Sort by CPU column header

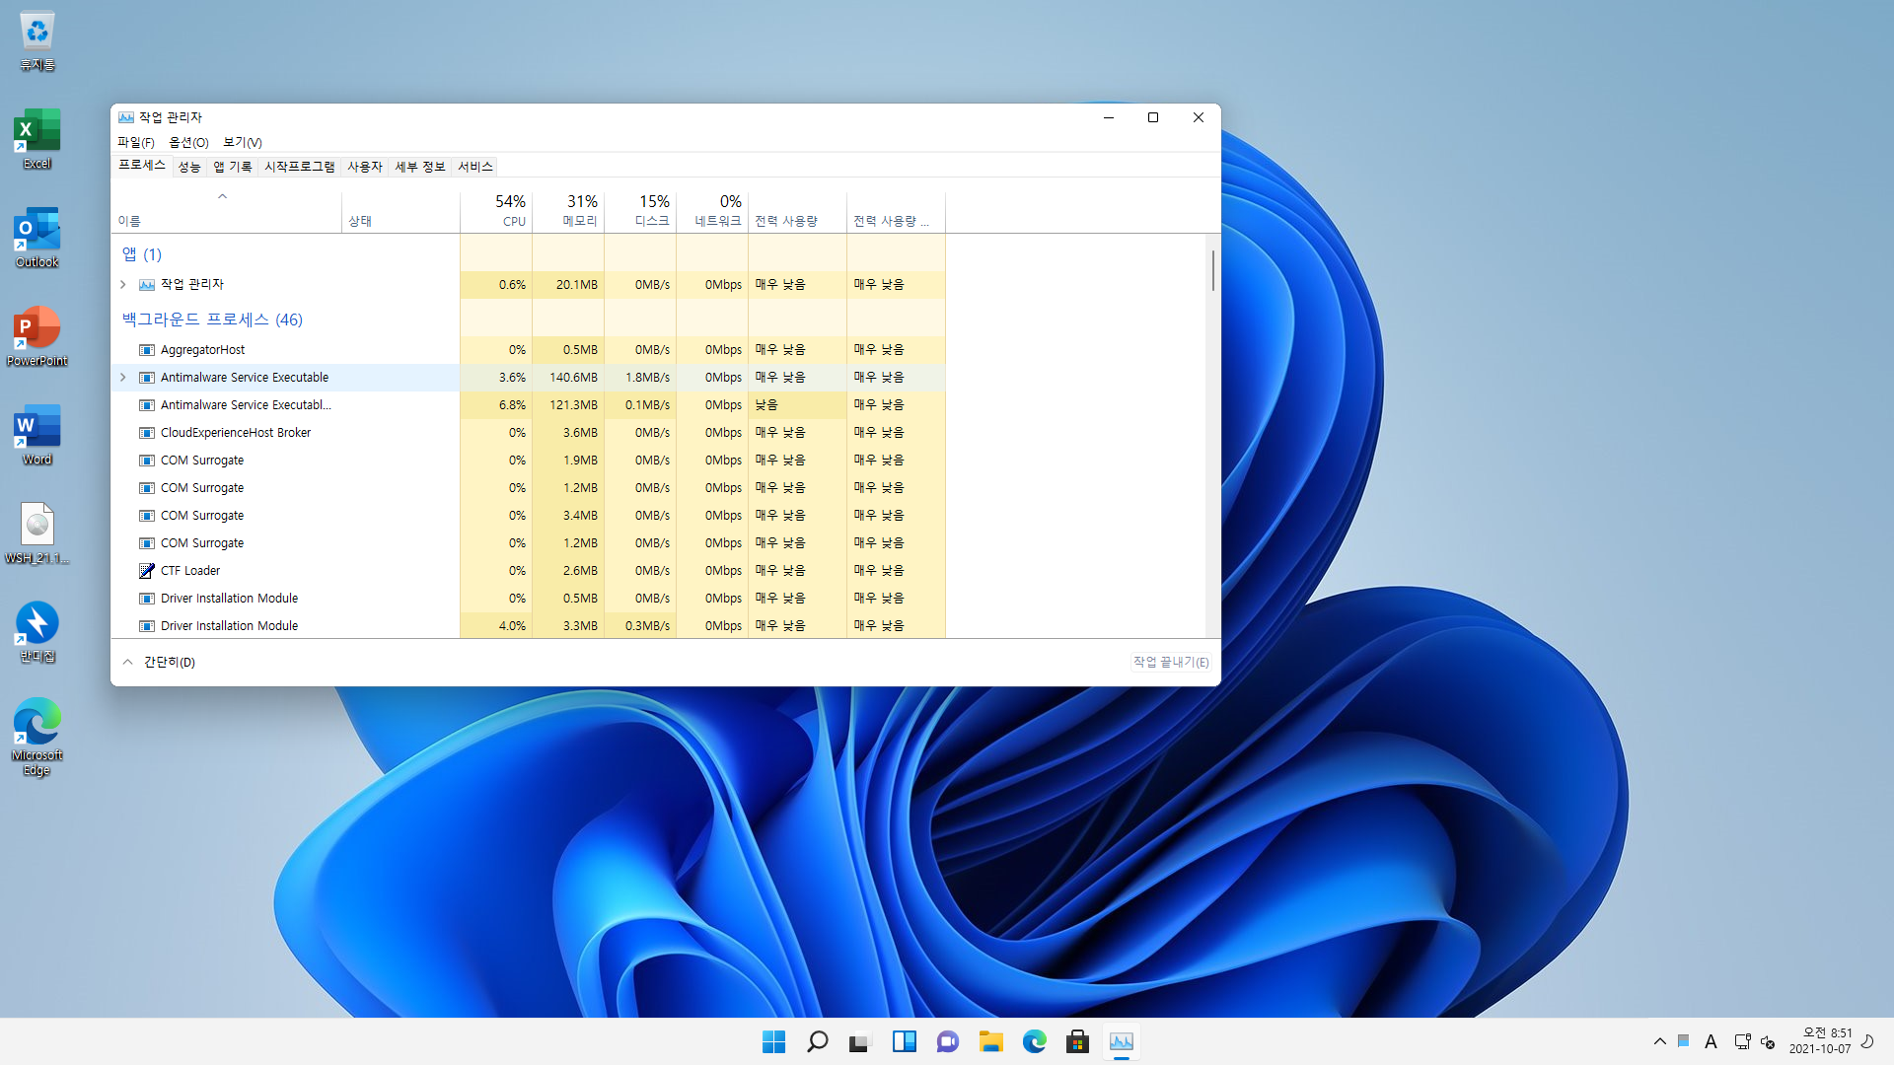496,211
